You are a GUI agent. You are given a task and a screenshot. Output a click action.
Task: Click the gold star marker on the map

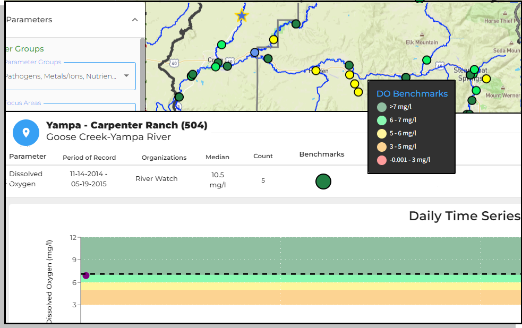point(241,14)
